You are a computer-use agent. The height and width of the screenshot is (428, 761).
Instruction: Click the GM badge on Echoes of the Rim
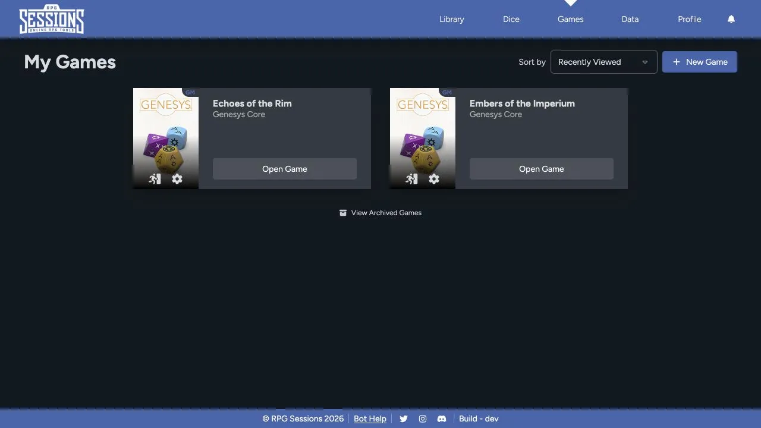pyautogui.click(x=190, y=92)
